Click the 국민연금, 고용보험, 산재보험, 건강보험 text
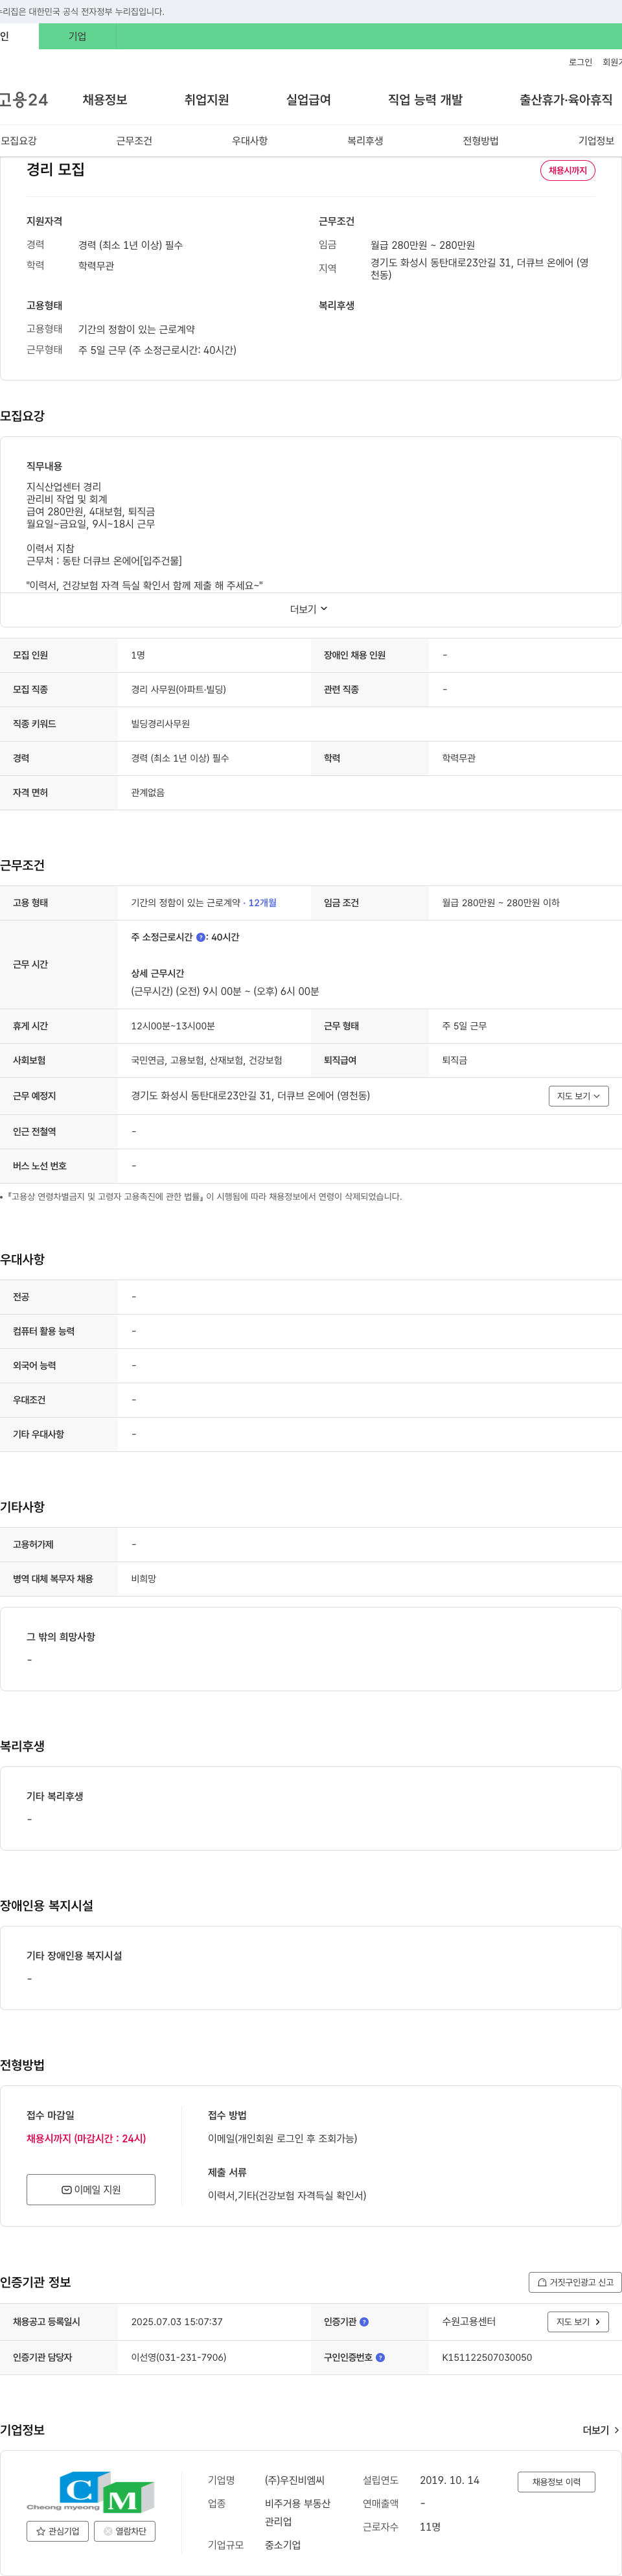 [x=207, y=1060]
